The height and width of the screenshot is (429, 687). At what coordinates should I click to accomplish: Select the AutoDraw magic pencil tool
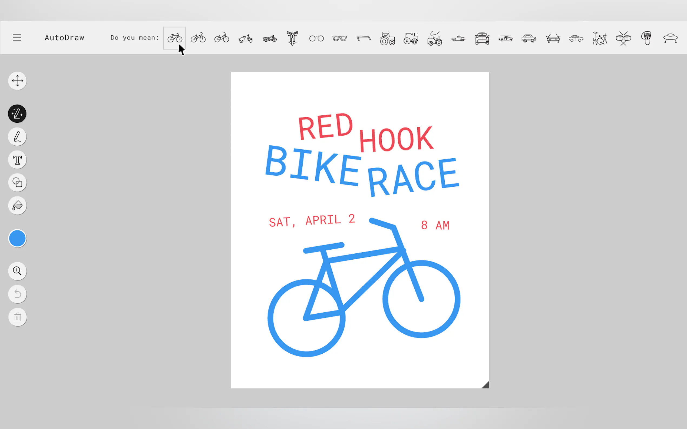click(17, 114)
